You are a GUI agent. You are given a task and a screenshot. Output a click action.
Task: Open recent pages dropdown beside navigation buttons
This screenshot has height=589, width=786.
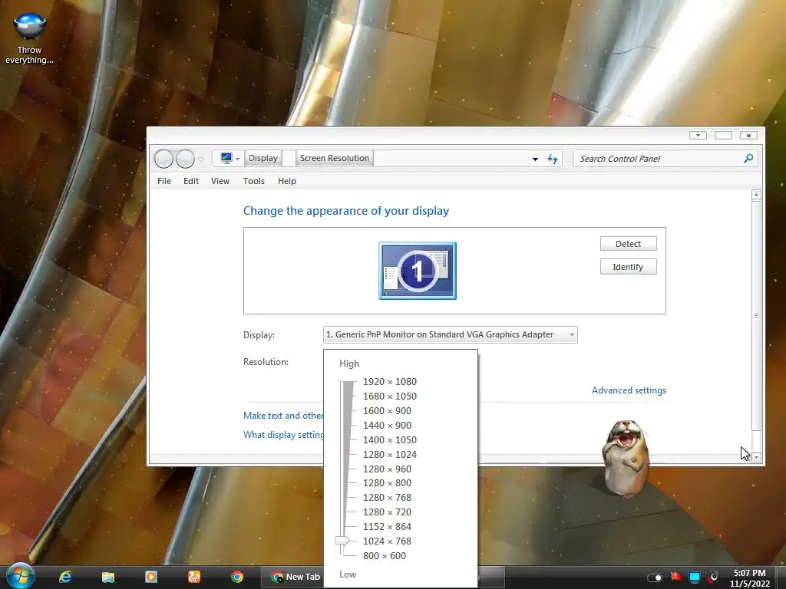(x=200, y=160)
